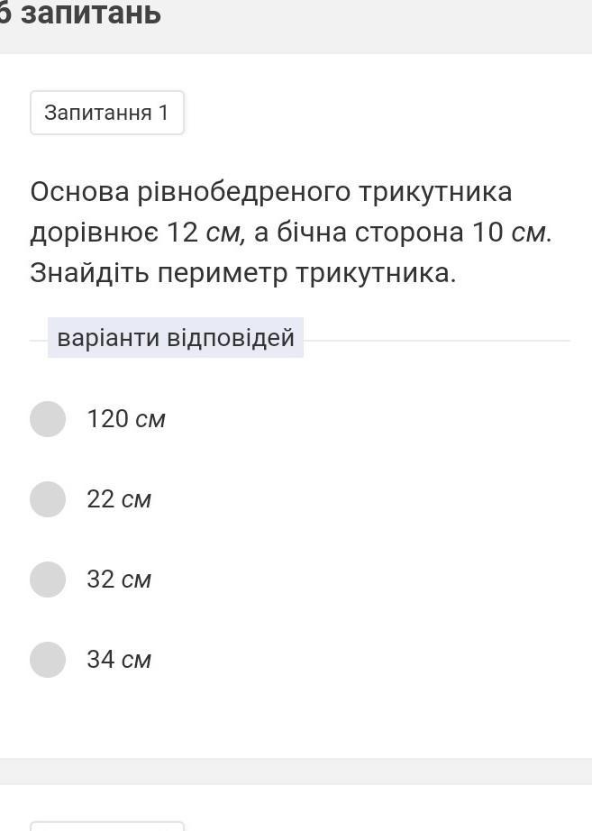The width and height of the screenshot is (592, 831).
Task: Pick the radio circle beside 34 см
Action: (x=48, y=660)
